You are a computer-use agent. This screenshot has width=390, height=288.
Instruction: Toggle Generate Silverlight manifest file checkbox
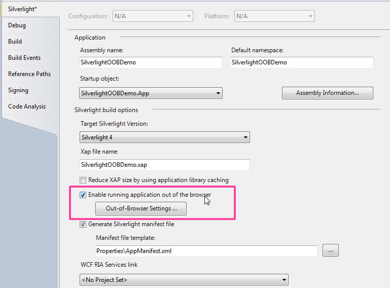[83, 224]
